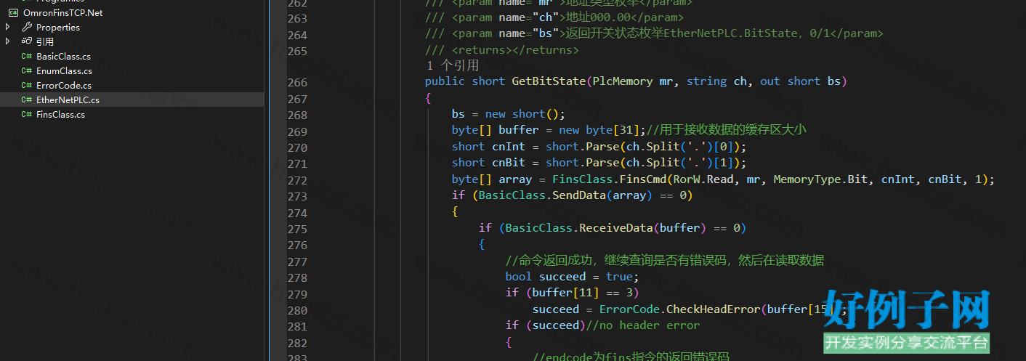The image size is (1026, 361).
Task: Click PlcMemory type in the method signature
Action: [x=623, y=81]
